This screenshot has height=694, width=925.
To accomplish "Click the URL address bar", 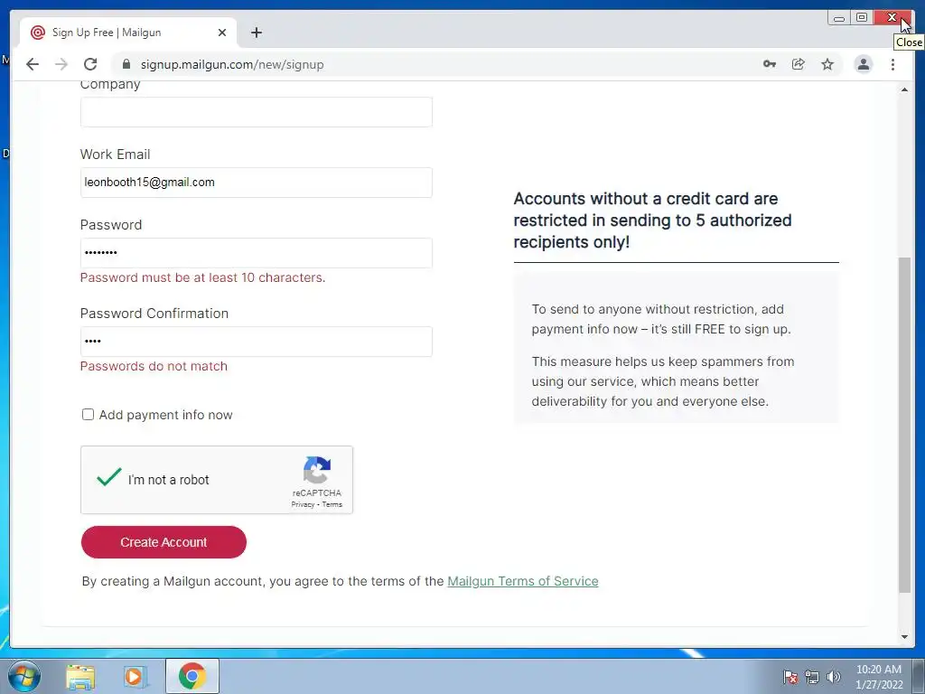I will 436,64.
